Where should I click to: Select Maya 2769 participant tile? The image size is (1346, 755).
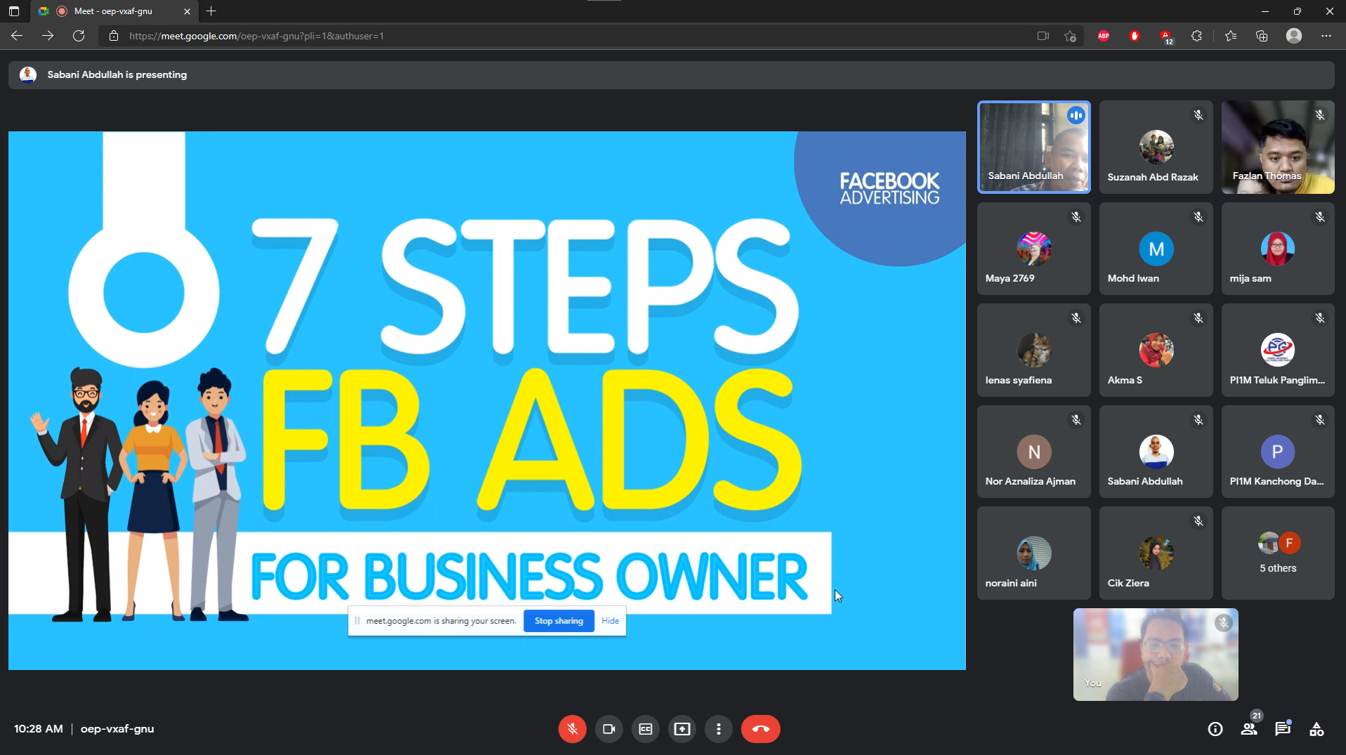(x=1033, y=249)
